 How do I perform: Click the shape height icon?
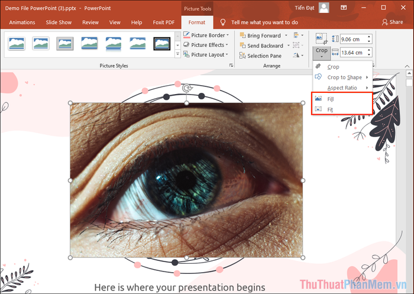click(x=335, y=39)
